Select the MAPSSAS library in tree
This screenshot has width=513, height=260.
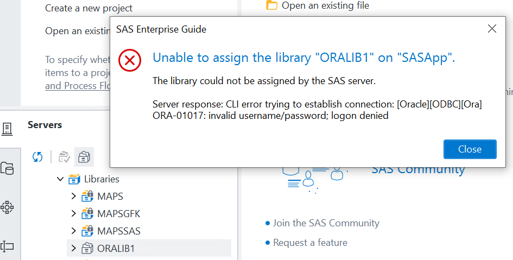pos(118,231)
